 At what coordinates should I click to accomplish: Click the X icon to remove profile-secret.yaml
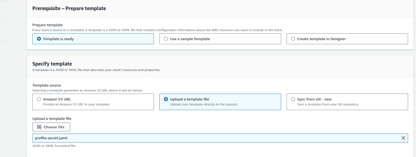(403, 138)
